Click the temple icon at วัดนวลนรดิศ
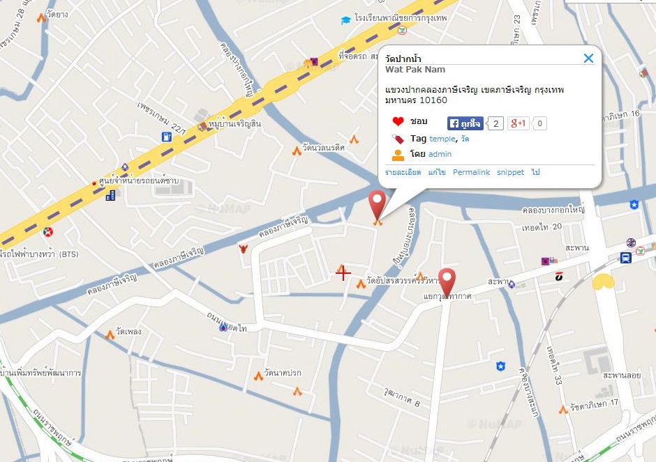This screenshot has width=656, height=462. point(297,151)
